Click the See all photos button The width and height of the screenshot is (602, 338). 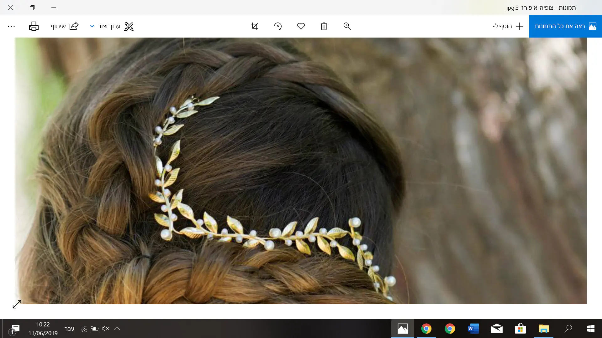click(565, 26)
